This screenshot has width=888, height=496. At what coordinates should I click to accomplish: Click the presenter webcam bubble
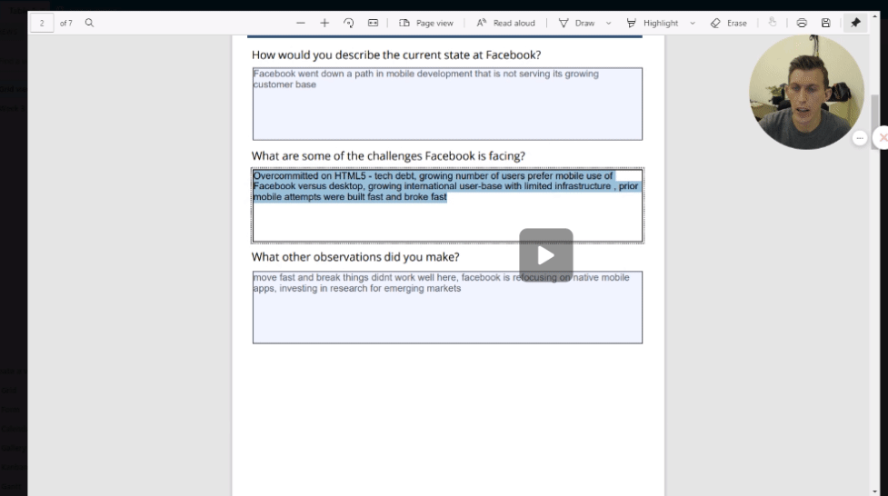tap(806, 93)
